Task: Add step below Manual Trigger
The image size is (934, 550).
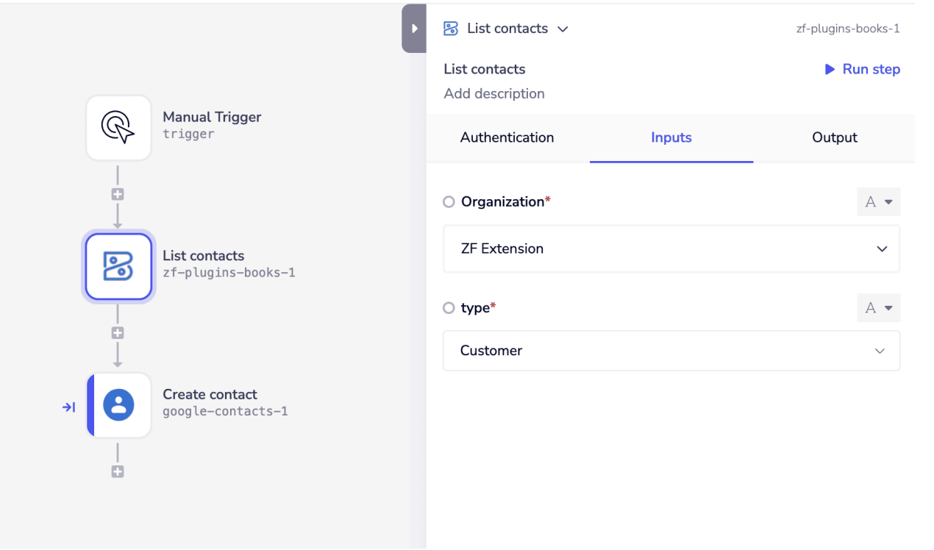Action: coord(118,195)
